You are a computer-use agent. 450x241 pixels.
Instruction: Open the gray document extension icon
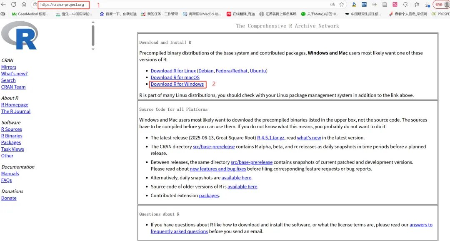point(385,4)
